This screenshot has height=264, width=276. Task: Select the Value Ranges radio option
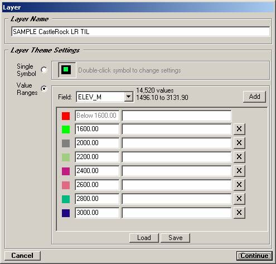(44, 89)
